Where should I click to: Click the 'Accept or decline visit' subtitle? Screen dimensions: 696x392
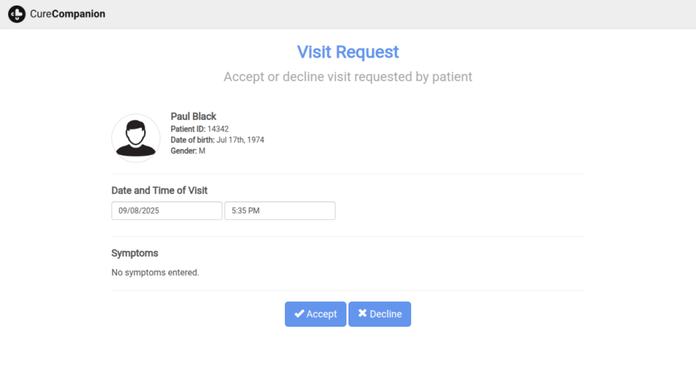point(348,77)
